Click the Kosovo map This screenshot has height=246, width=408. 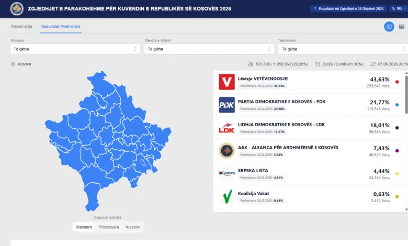[108, 141]
